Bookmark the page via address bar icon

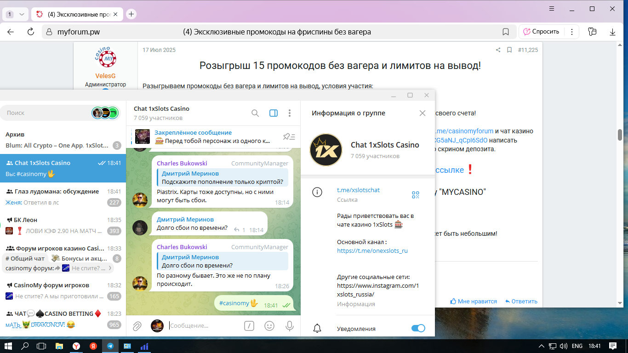(506, 32)
